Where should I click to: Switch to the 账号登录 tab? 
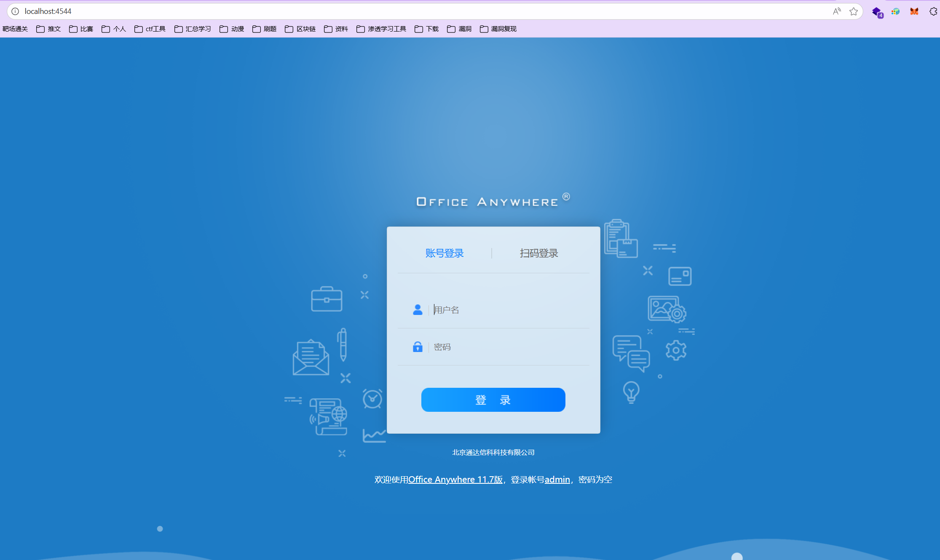click(445, 253)
